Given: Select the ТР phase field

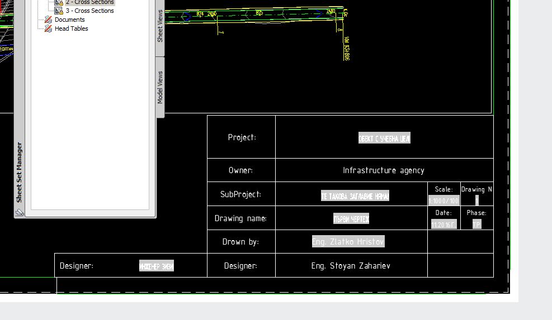Looking at the screenshot, I should pos(476,225).
